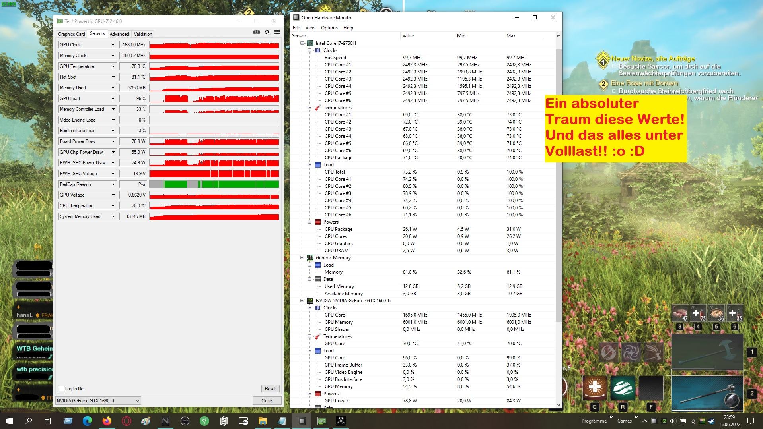This screenshot has height=429, width=763.
Task: Click the Open Hardware Monitor scroll-down arrow
Action: (559, 405)
